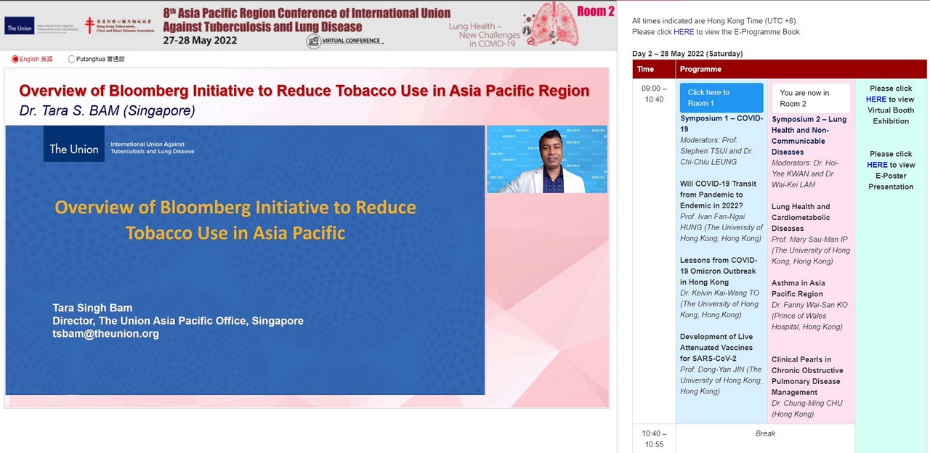Screen dimensions: 930x453
Task: Open the E-Programme Book HERE link
Action: click(x=683, y=32)
